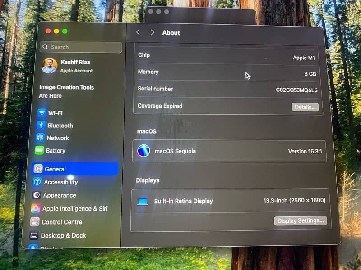The width and height of the screenshot is (361, 270).
Task: Select the Control Centre icon
Action: (x=35, y=222)
